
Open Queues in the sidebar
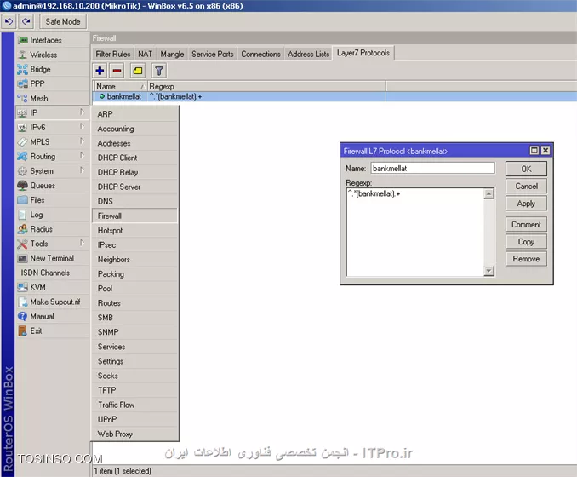pyautogui.click(x=52, y=186)
